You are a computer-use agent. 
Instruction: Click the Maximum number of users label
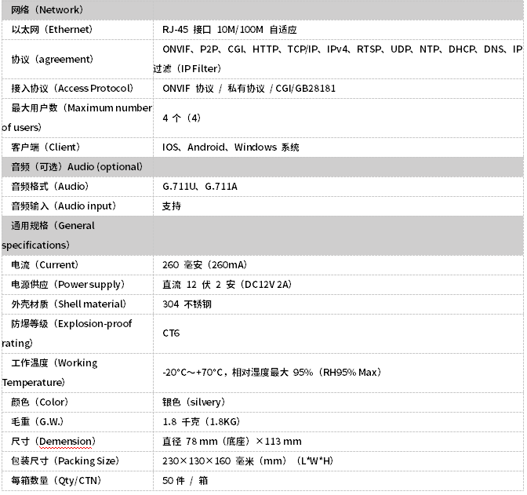click(77, 118)
